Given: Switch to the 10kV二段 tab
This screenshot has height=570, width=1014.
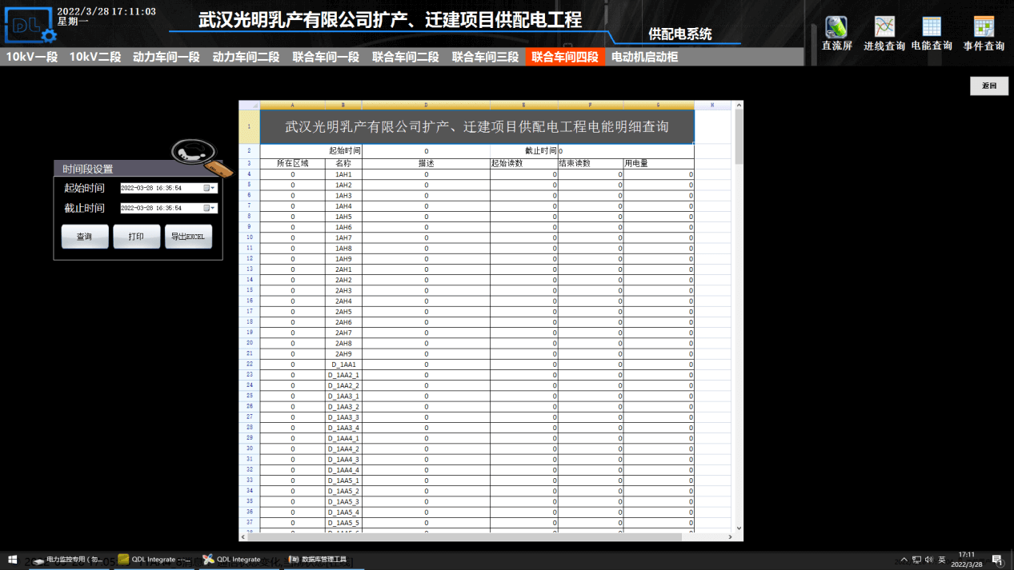Looking at the screenshot, I should (x=95, y=57).
